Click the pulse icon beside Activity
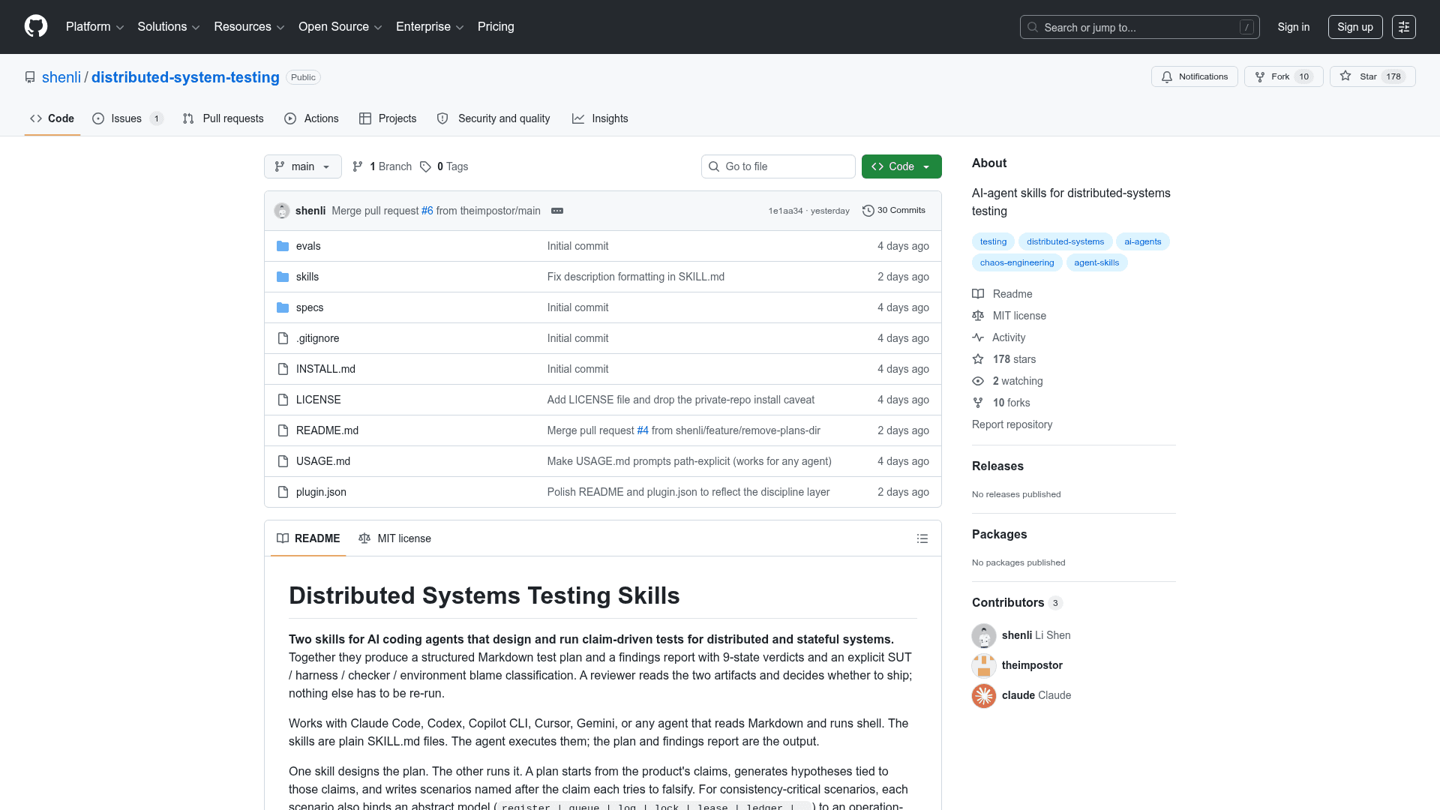 [978, 337]
